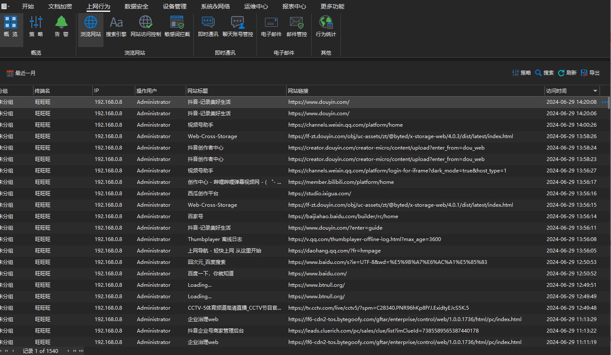This screenshot has height=355, width=611.
Task: Select the 上网导航 daohang.qq.com row
Action: coord(304,251)
